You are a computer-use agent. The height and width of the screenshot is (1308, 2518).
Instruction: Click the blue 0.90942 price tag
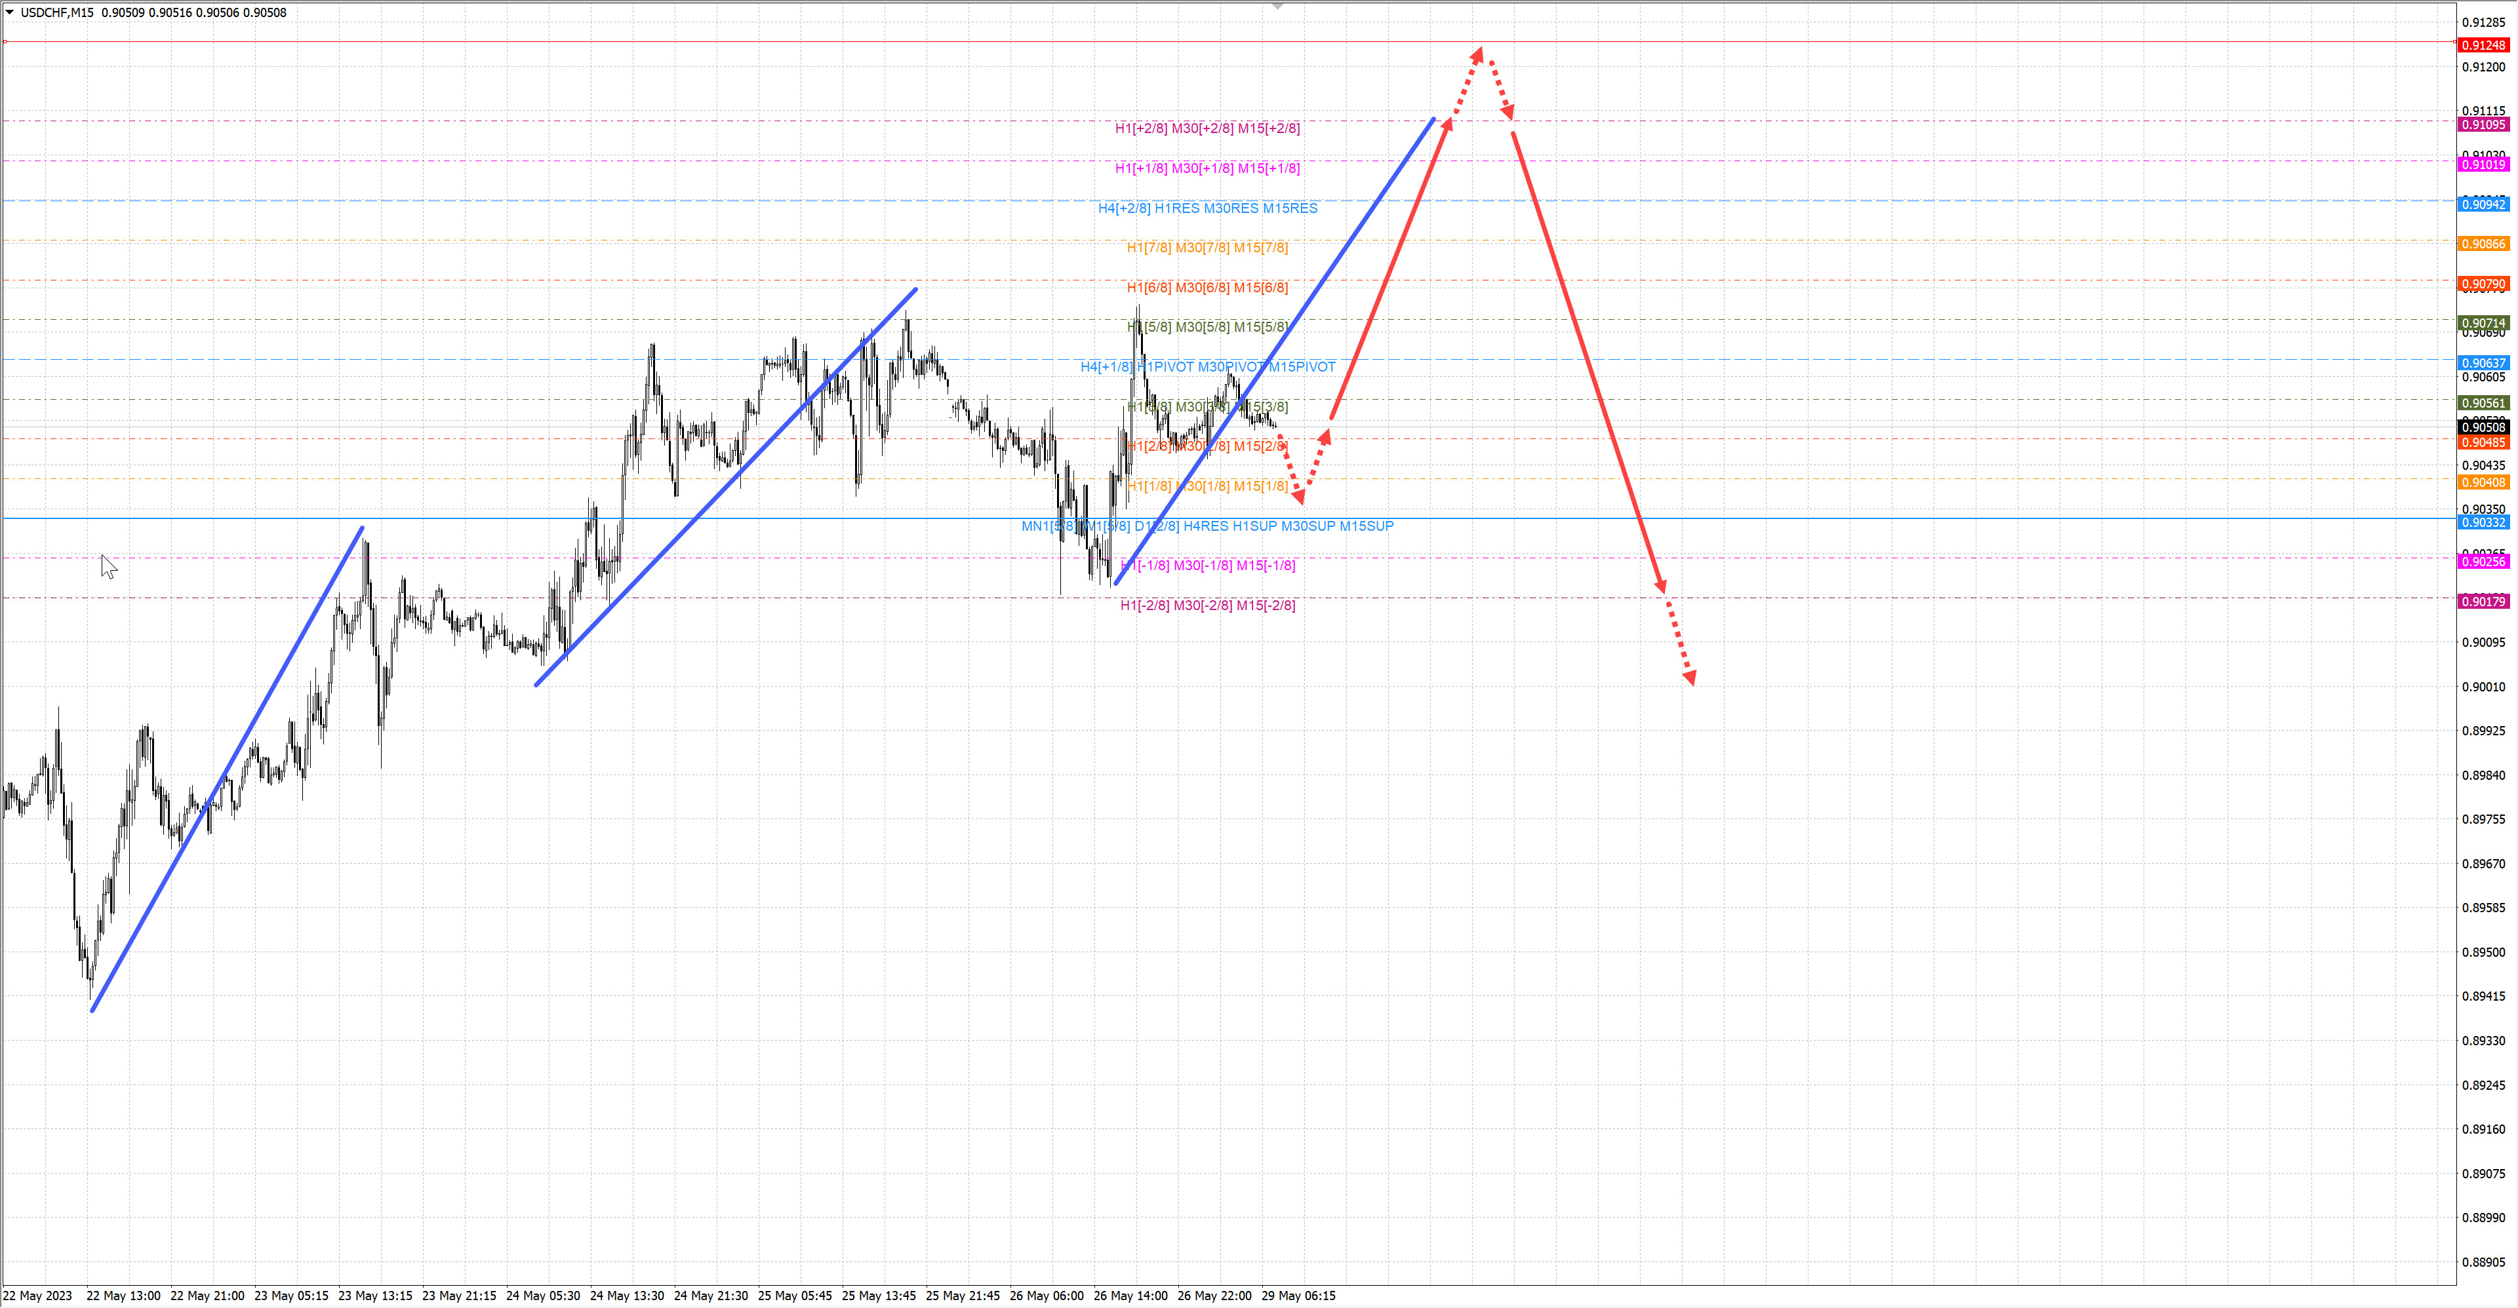tap(2483, 204)
